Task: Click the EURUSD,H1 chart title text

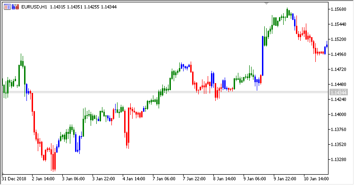Action: click(34, 7)
